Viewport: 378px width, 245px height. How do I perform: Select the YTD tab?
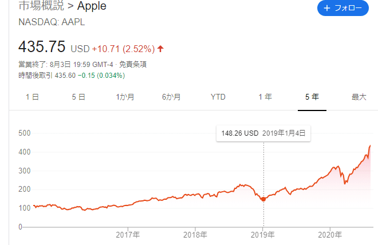tap(218, 97)
